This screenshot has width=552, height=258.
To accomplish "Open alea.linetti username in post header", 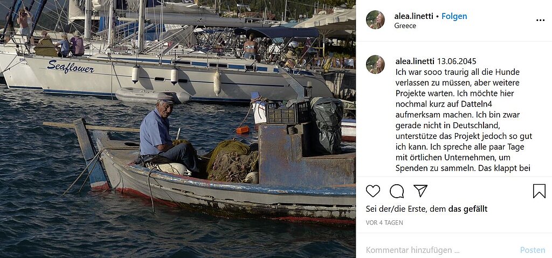I will [413, 16].
